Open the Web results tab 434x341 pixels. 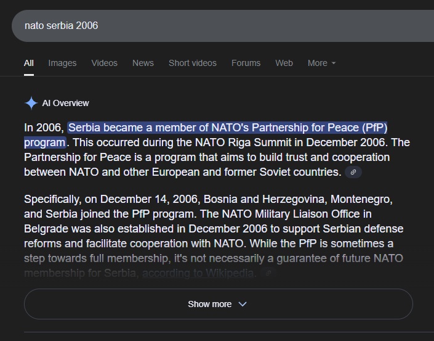(284, 63)
